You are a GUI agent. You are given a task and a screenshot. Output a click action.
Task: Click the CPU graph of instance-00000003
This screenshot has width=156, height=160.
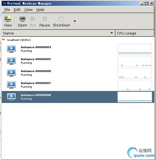click(135, 49)
